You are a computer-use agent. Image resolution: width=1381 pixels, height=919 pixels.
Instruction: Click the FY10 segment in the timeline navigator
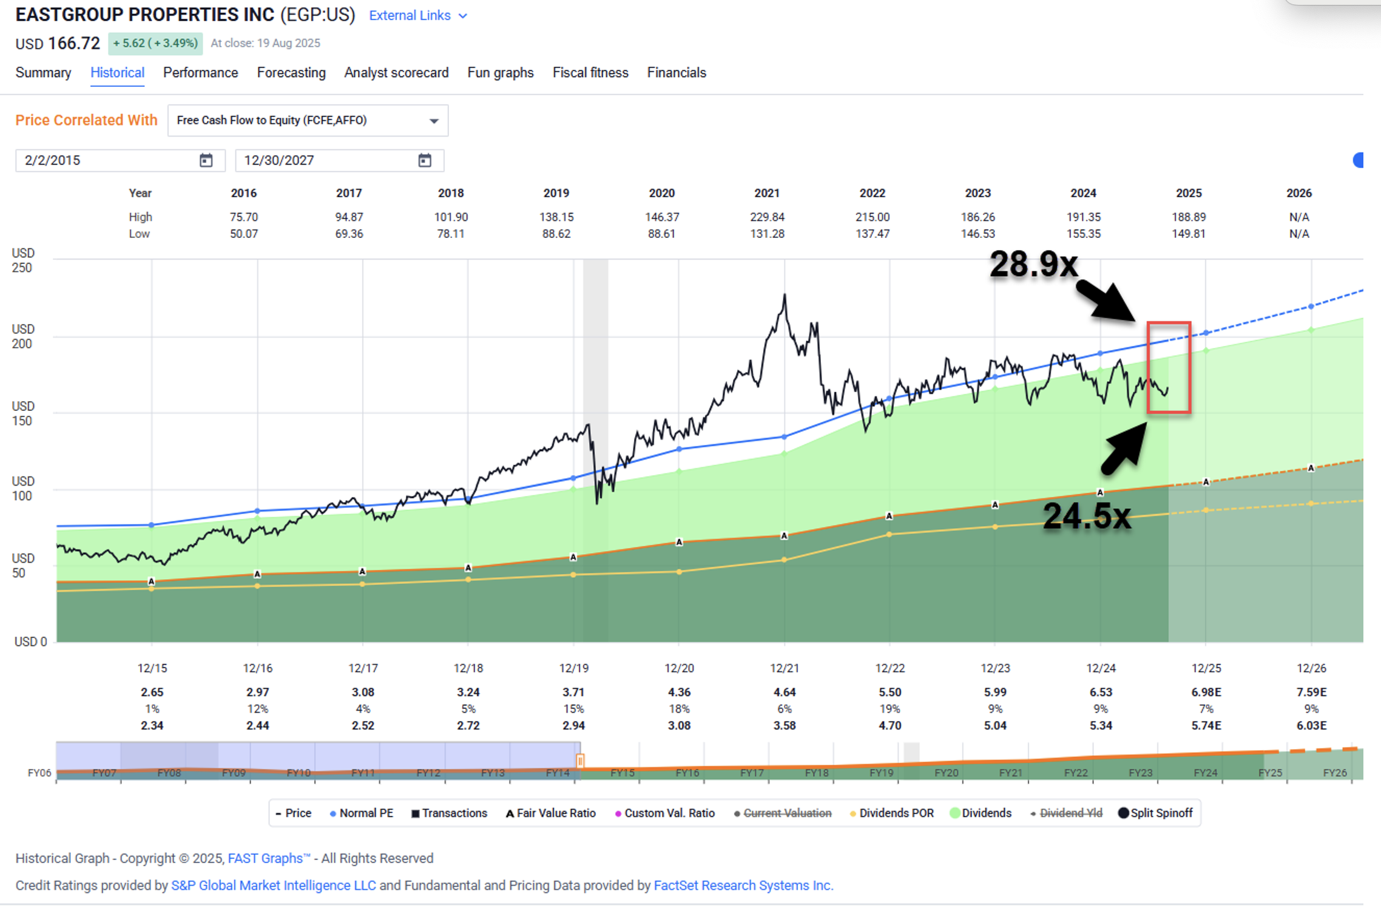pyautogui.click(x=298, y=773)
